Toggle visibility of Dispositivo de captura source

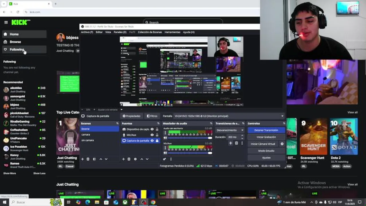[152, 129]
